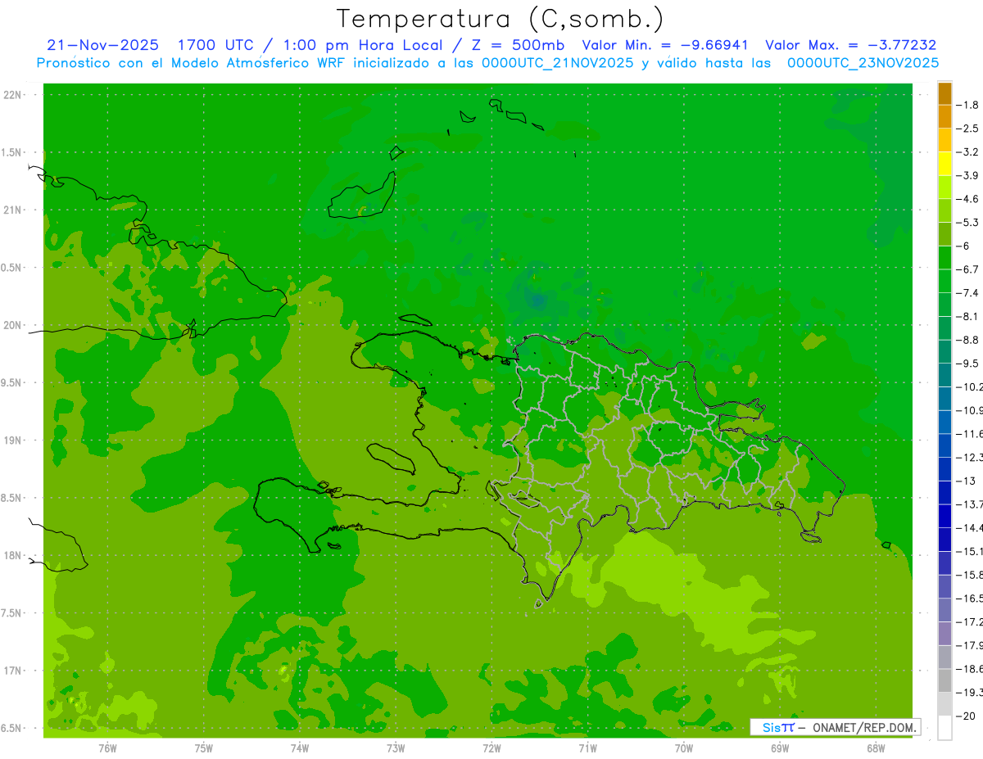
Task: Click the "Temperatura (C,somb.)" title
Action: tap(501, 19)
